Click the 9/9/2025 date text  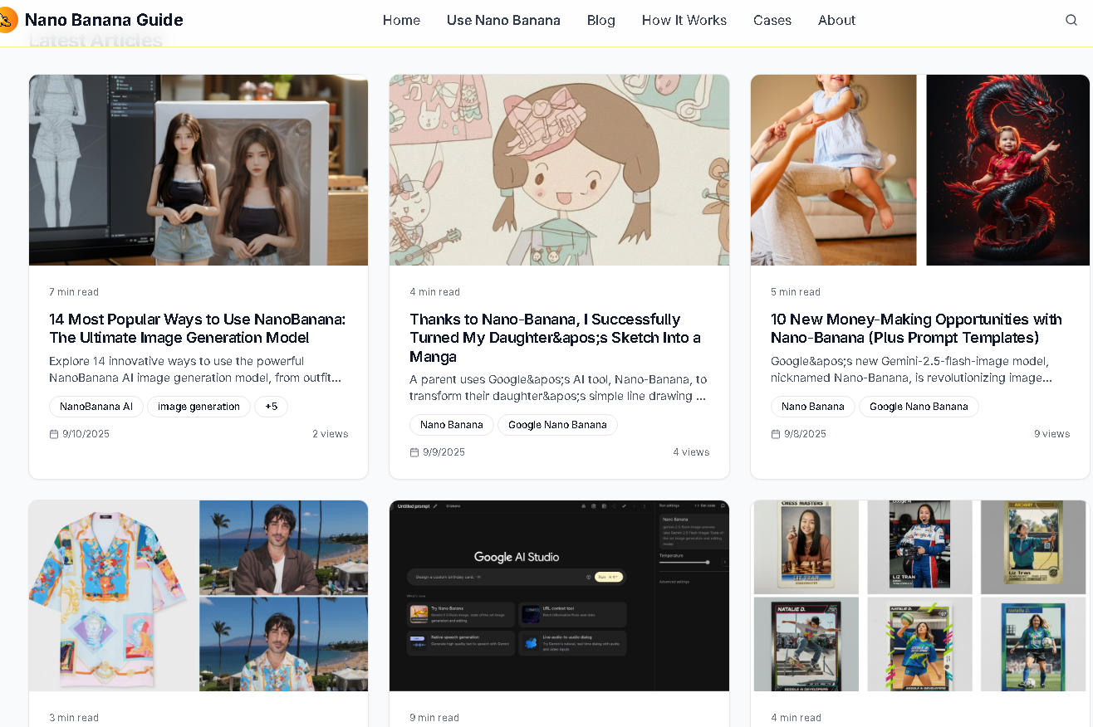tap(444, 452)
